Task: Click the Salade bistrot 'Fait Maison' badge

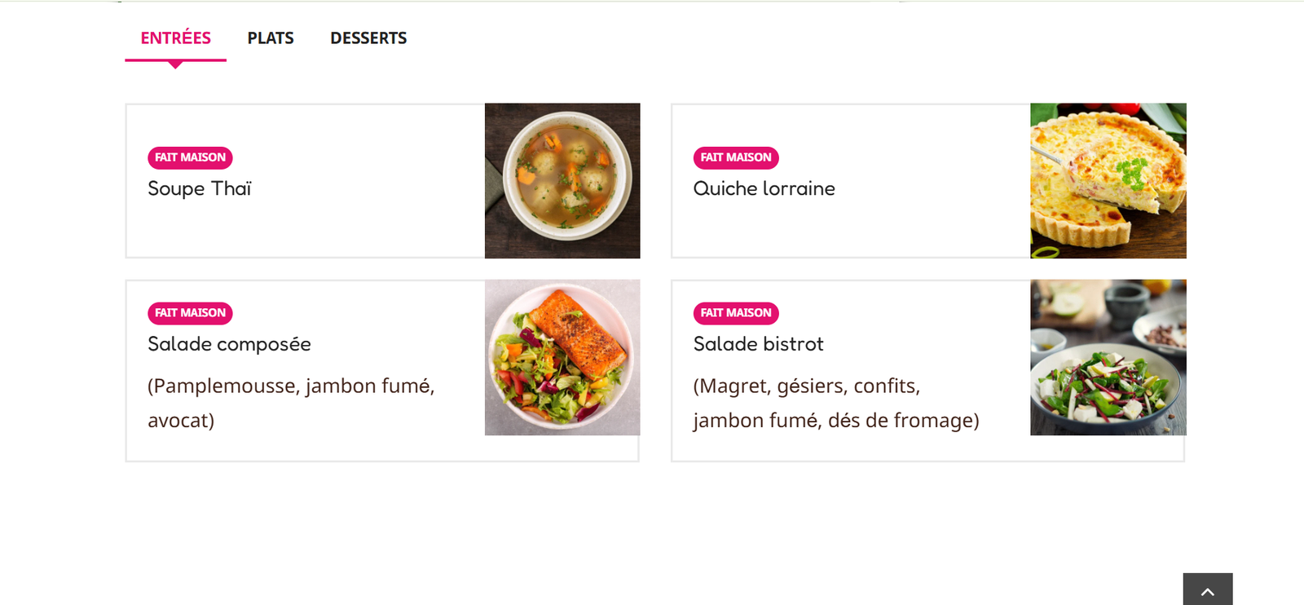Action: (735, 313)
